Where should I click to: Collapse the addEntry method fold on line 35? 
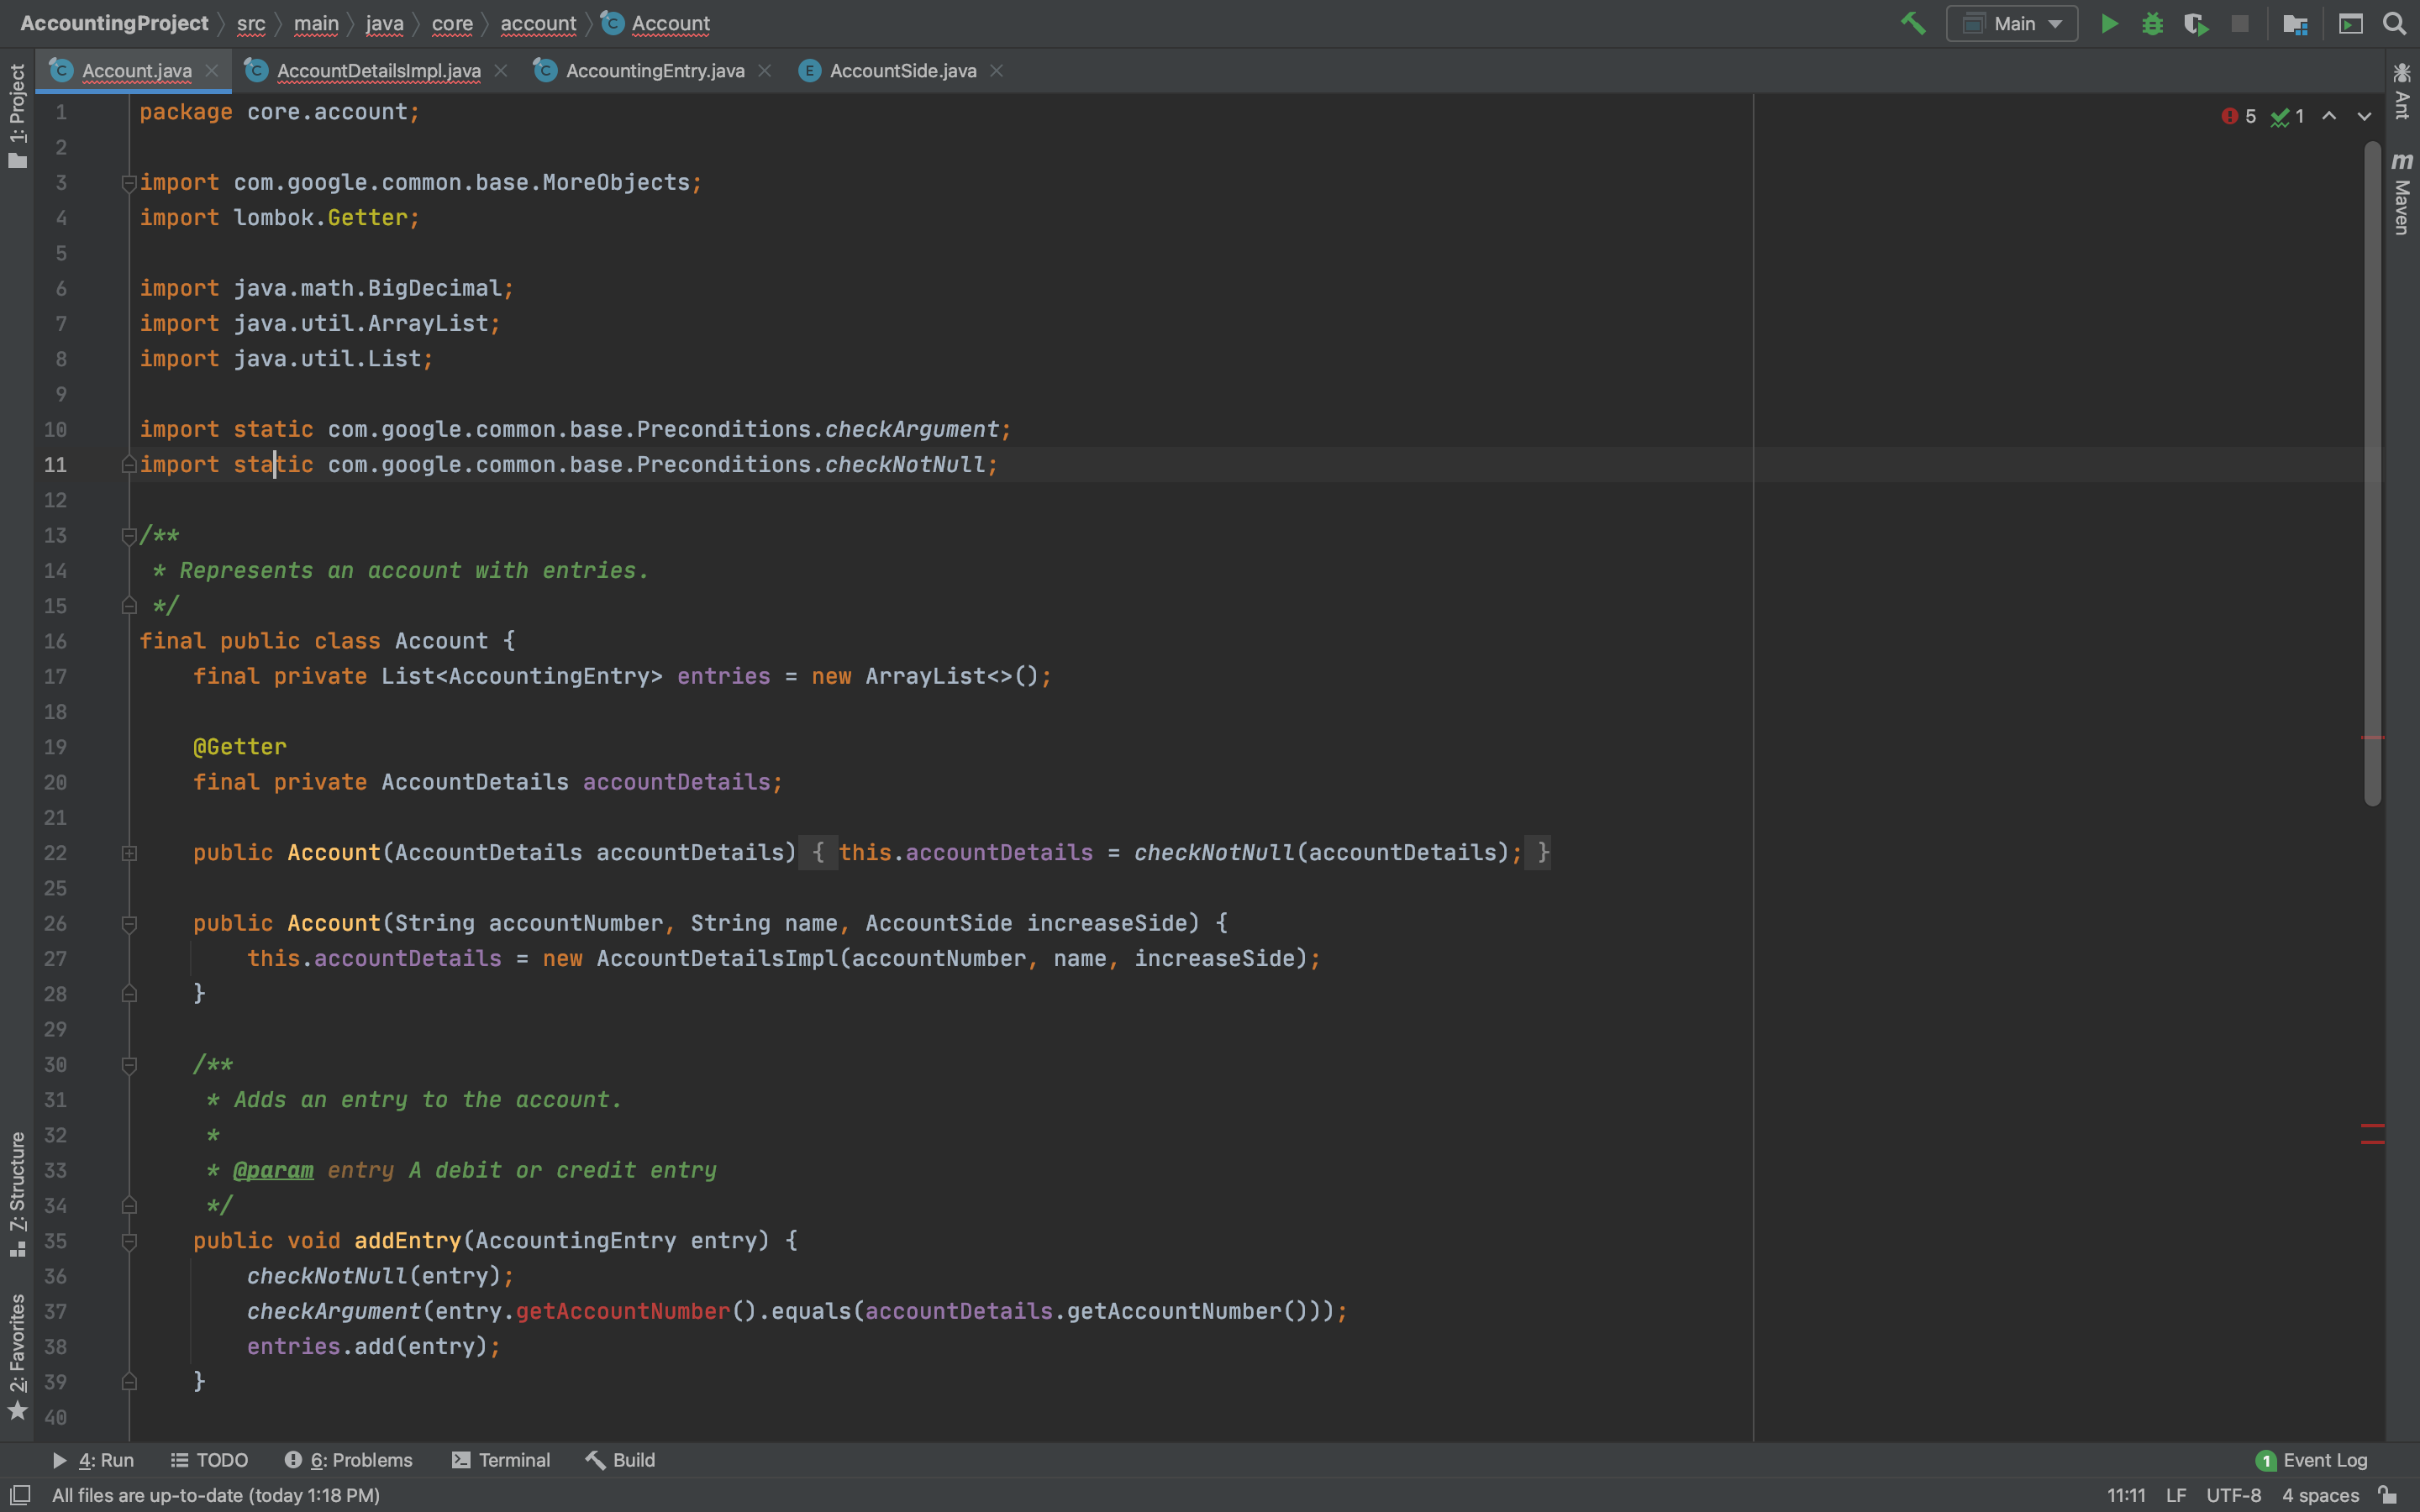(x=129, y=1241)
